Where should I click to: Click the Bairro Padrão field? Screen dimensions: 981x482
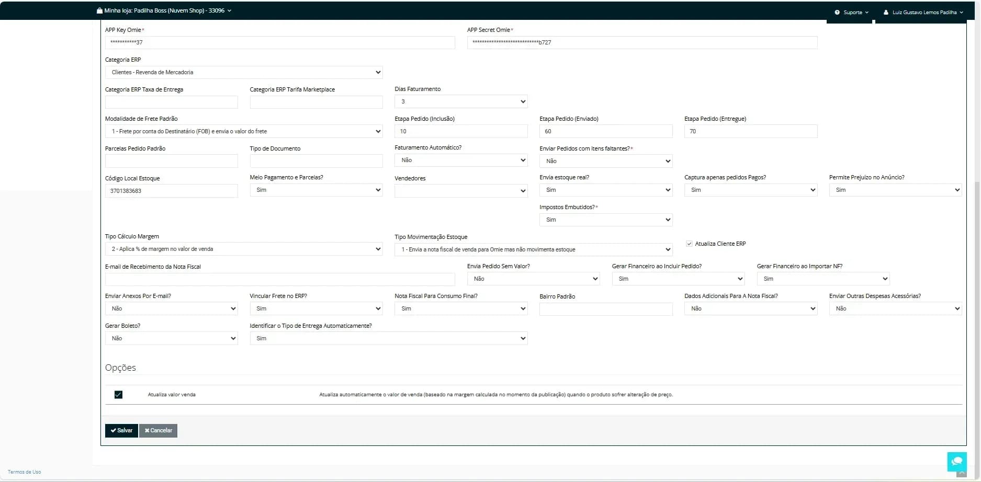tap(606, 309)
